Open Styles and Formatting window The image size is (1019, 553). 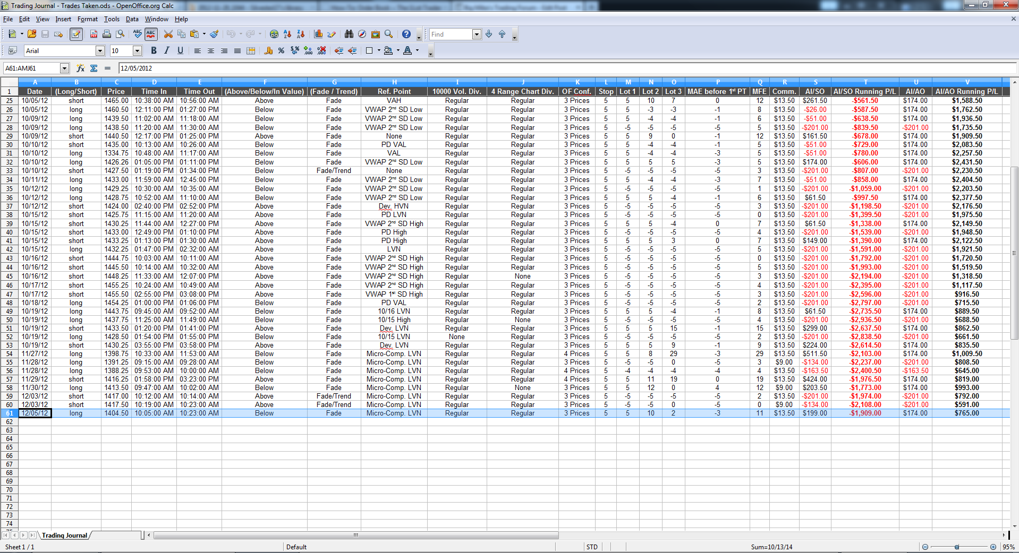point(13,50)
